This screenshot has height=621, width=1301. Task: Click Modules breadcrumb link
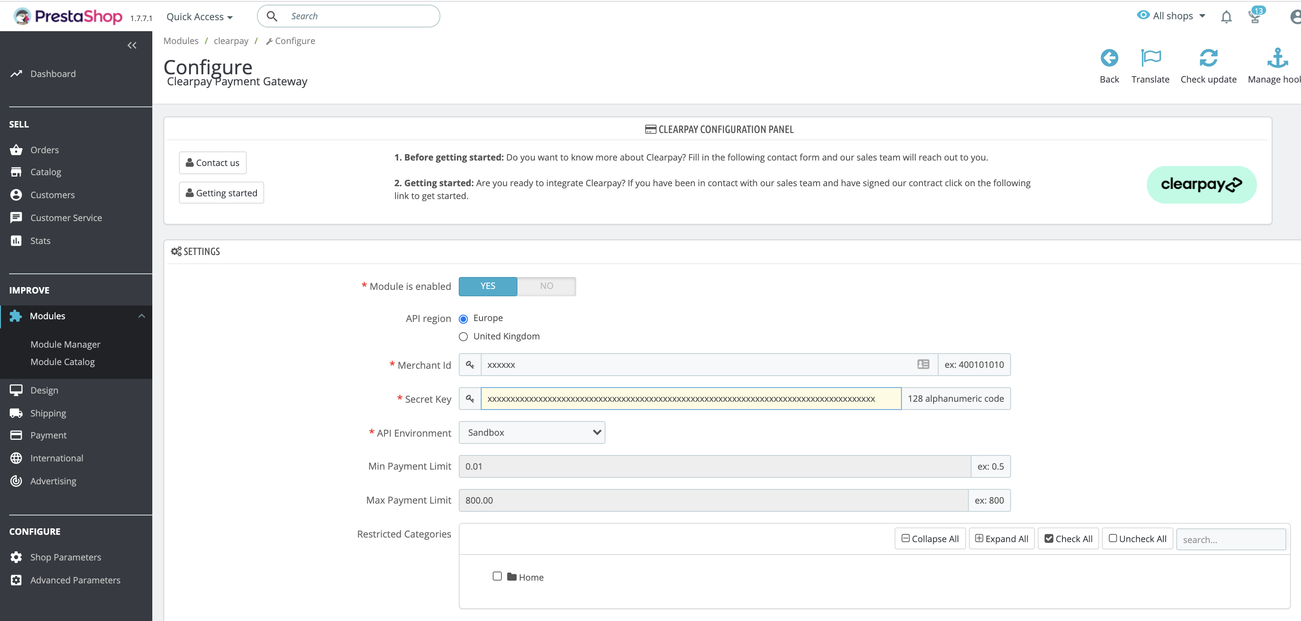tap(181, 41)
